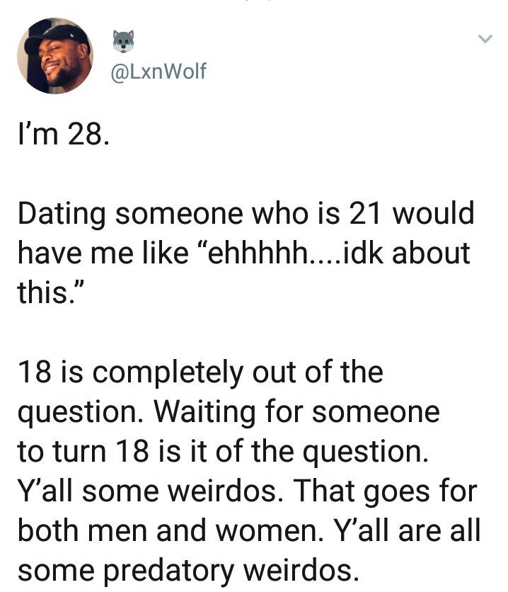The image size is (508, 592).
Task: Click the line "18 is completely out of the"
Action: (x=200, y=372)
